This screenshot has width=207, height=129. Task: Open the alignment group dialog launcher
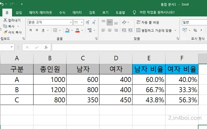(x=178, y=39)
